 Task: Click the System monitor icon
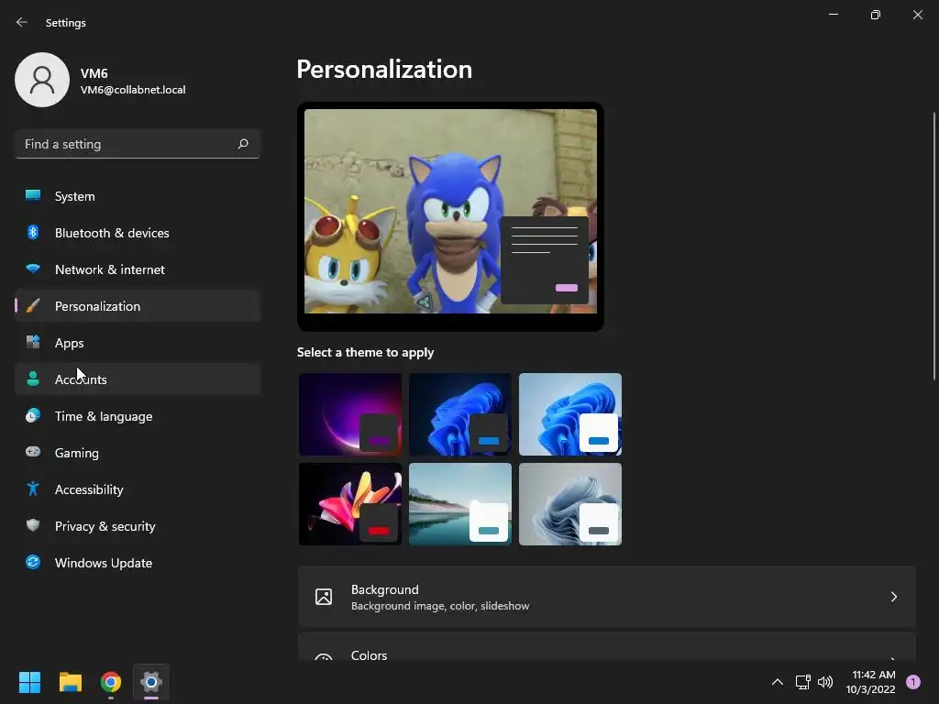click(x=33, y=195)
